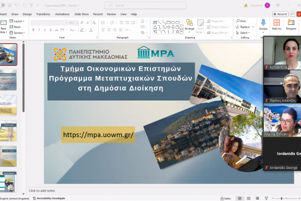This screenshot has height=201, width=301.
Task: Switch to Normal view in status bar
Action: 240,198
